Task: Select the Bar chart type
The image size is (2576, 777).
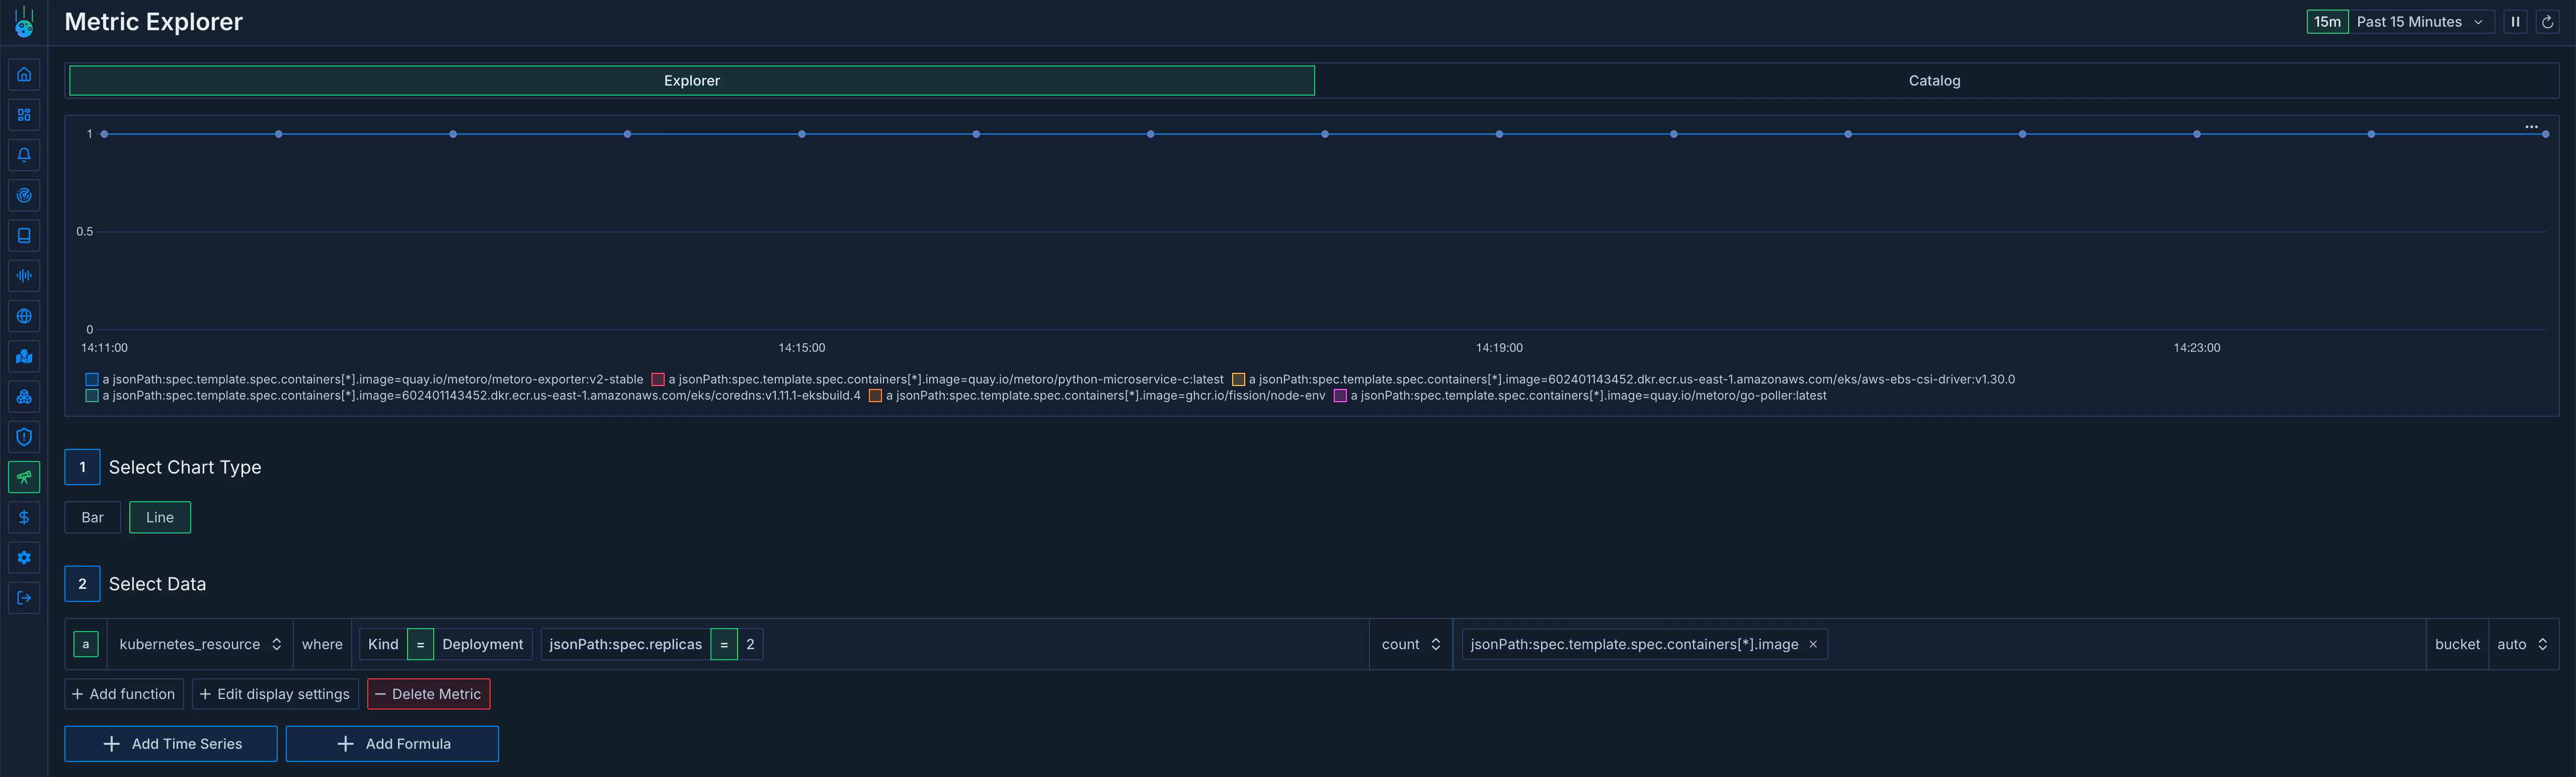Action: point(91,517)
